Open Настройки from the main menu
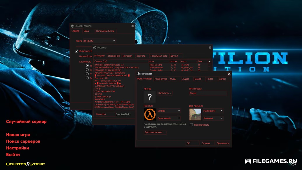302x170 pixels. point(18,148)
